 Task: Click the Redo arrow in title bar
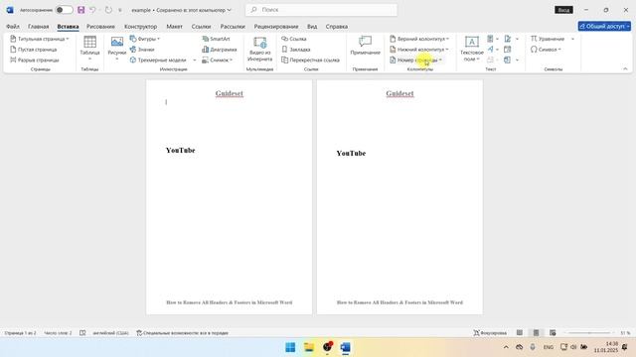click(108, 10)
